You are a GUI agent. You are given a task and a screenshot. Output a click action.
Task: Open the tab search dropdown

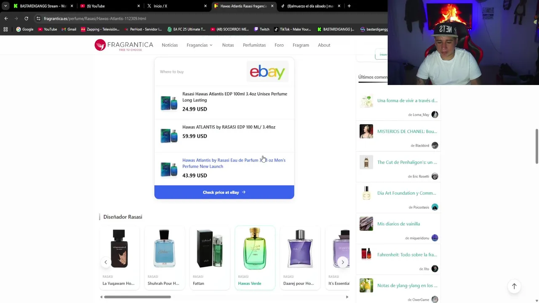5,6
